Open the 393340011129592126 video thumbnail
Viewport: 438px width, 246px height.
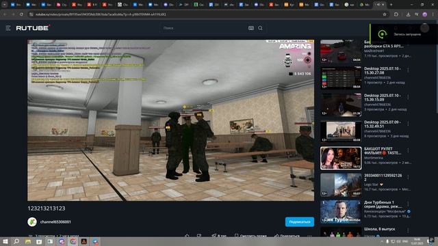click(341, 184)
